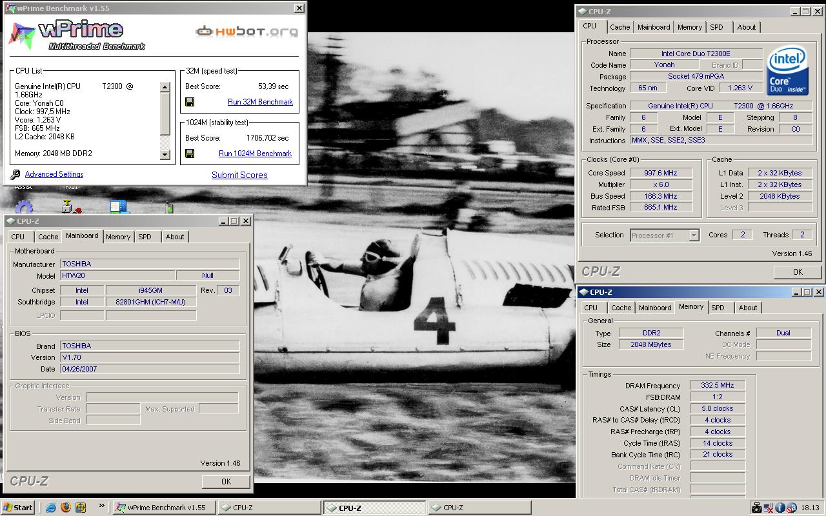Screen dimensions: 826x516
Task: Launch Firefox from quick launch bar
Action: click(66, 508)
